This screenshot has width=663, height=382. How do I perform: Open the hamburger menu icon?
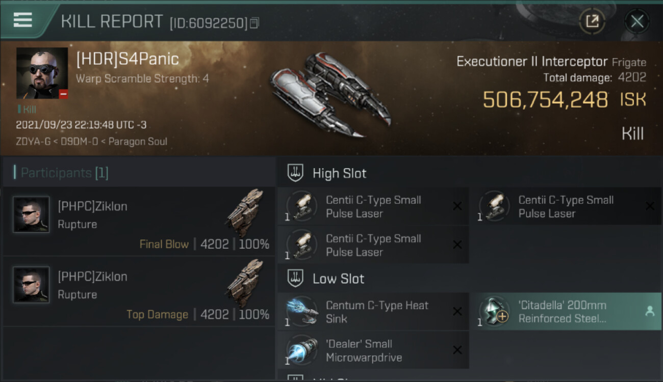23,20
